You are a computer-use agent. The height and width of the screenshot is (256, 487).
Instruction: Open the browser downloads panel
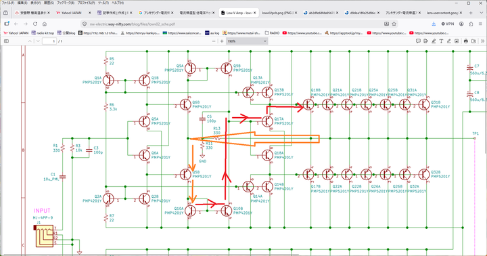tap(434, 24)
